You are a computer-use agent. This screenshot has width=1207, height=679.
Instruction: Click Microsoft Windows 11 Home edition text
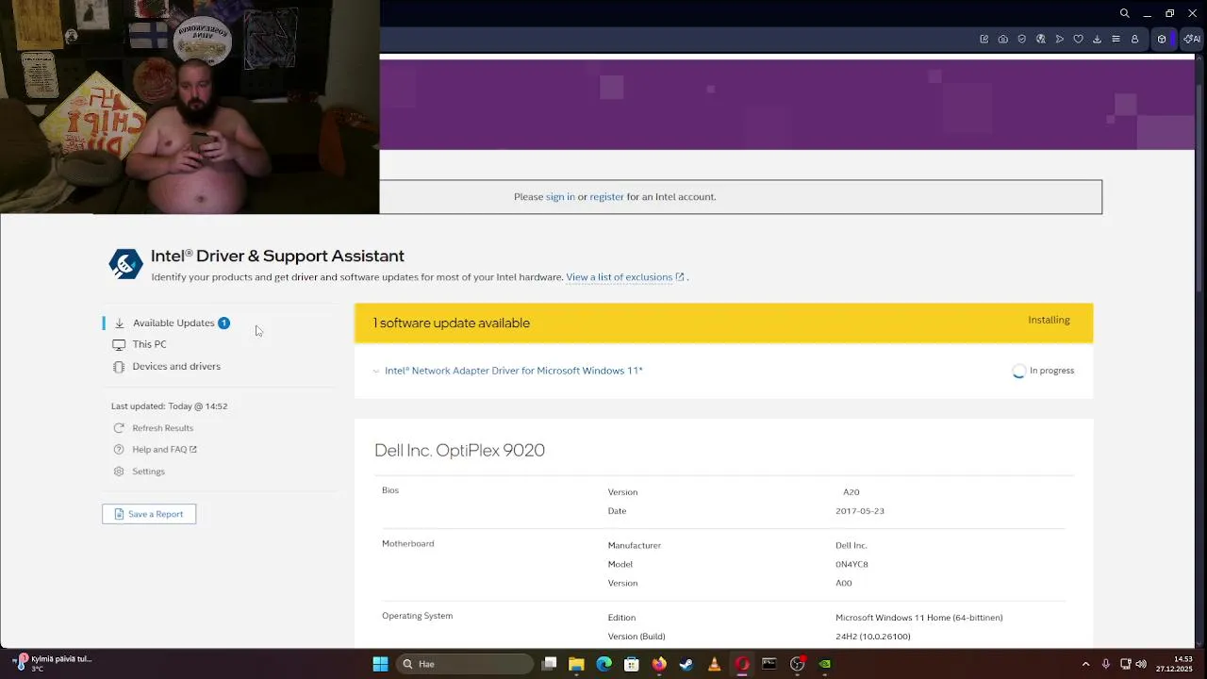pyautogui.click(x=918, y=618)
